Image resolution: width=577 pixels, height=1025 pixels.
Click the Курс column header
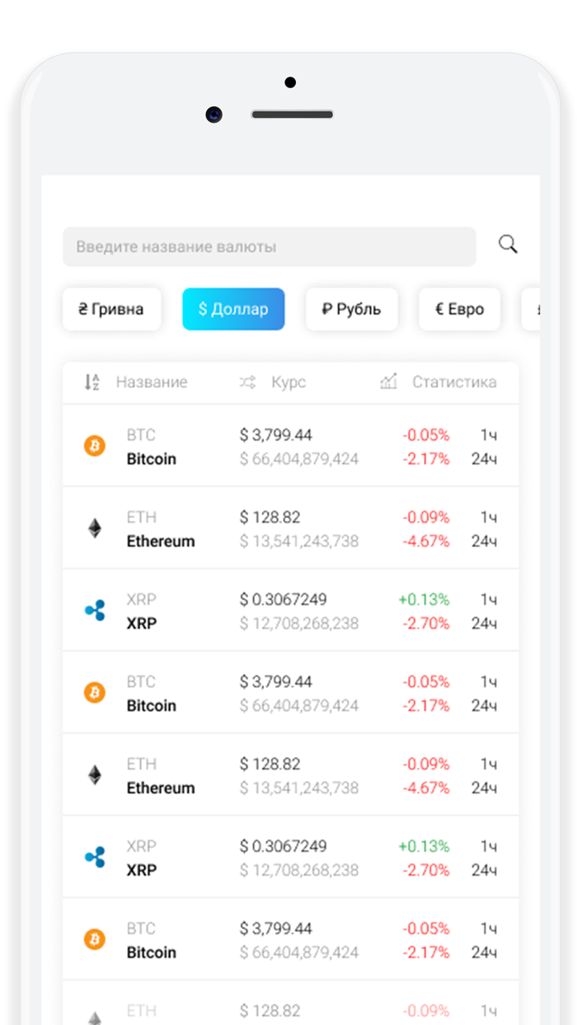pos(287,381)
